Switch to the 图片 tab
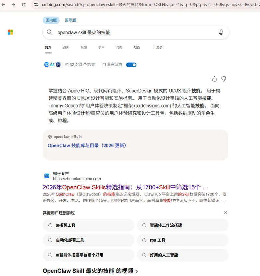Viewport: 260px width, 276px height. 66,47
